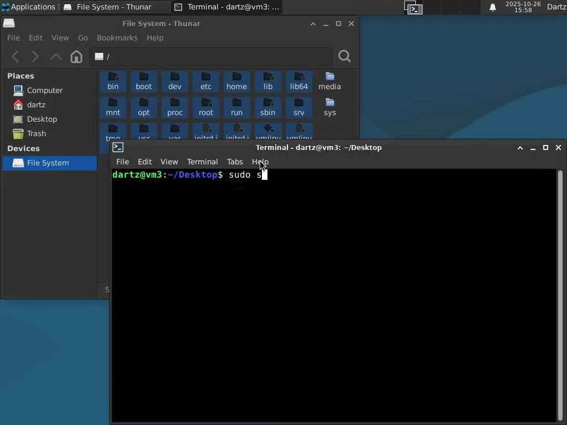567x425 pixels.
Task: Click Thunar location path bar
Action: (x=210, y=56)
